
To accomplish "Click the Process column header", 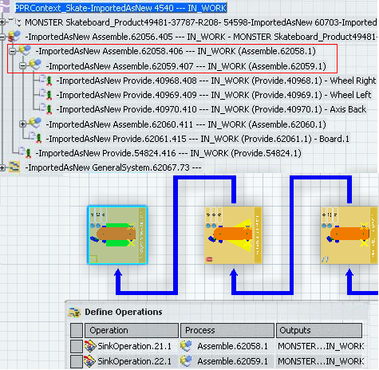I will (x=227, y=330).
